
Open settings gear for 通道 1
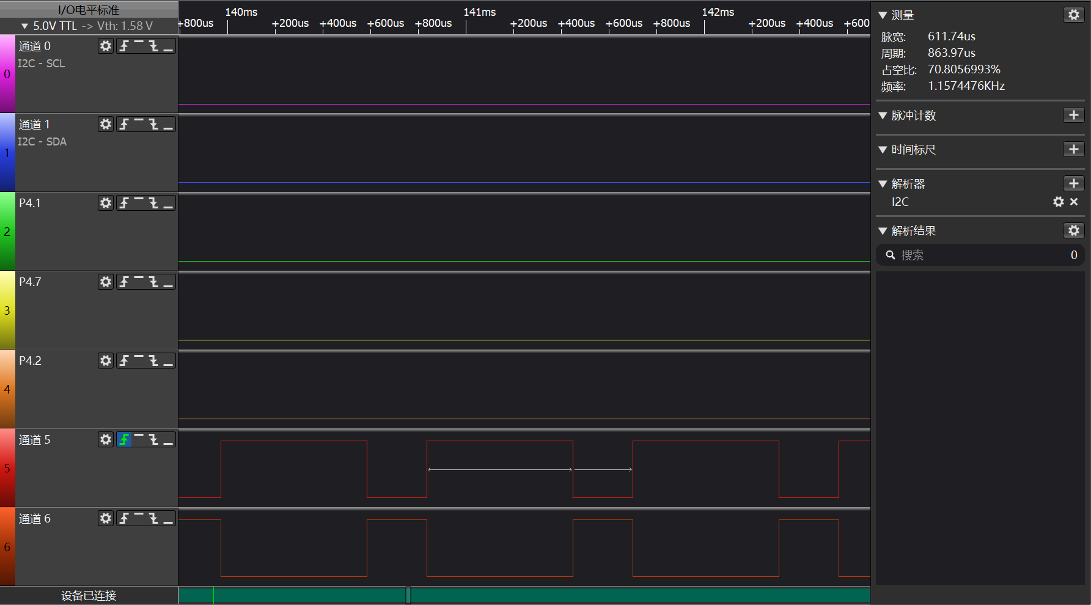tap(106, 124)
